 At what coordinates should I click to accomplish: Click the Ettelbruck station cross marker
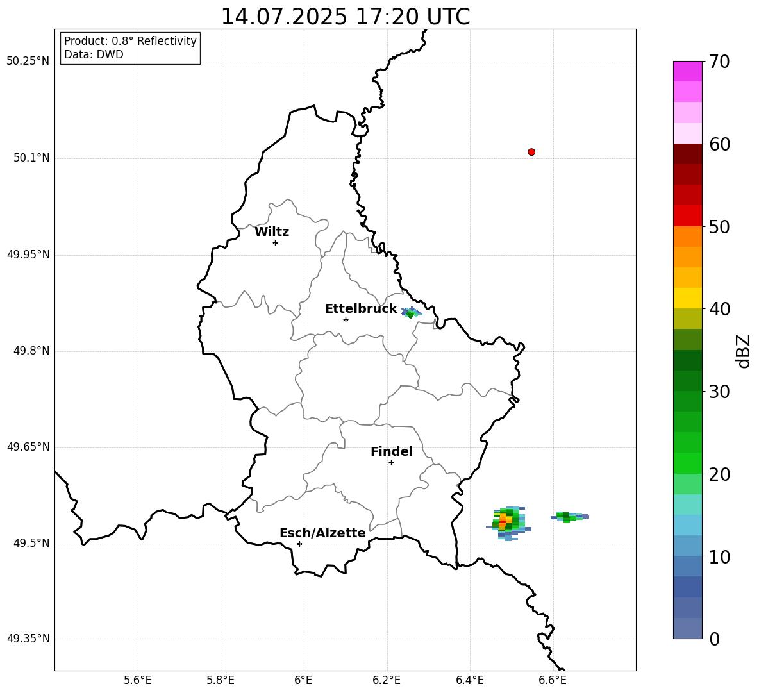pos(346,319)
